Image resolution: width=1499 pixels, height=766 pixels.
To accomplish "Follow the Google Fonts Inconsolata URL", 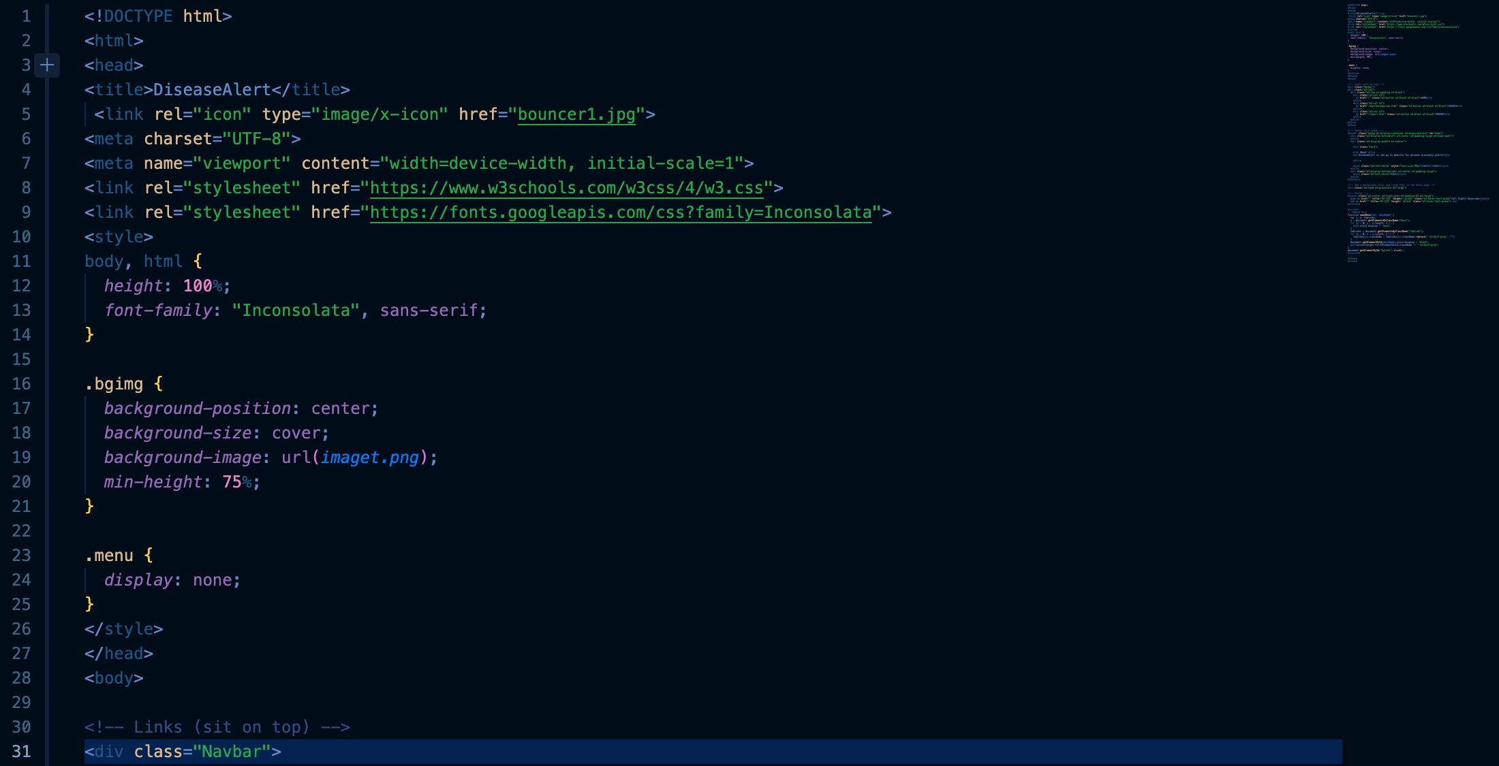I will (x=620, y=212).
